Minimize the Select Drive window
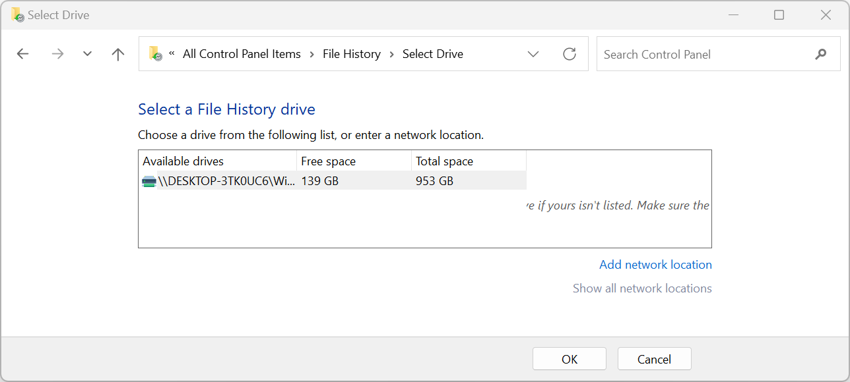The height and width of the screenshot is (382, 850). (x=733, y=14)
